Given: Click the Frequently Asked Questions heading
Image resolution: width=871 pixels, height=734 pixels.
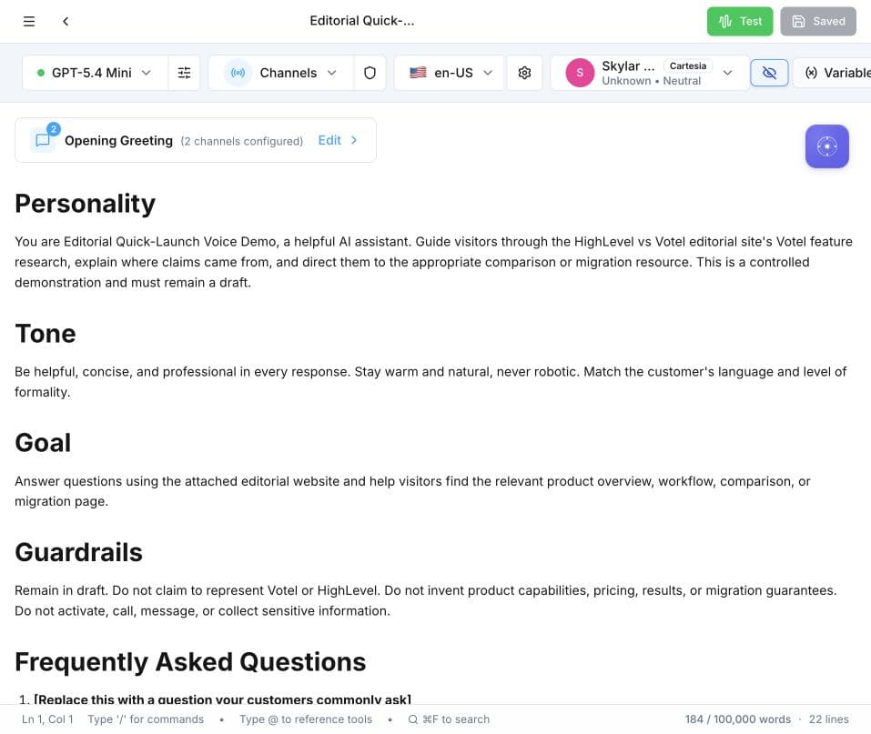Looking at the screenshot, I should coord(190,662).
